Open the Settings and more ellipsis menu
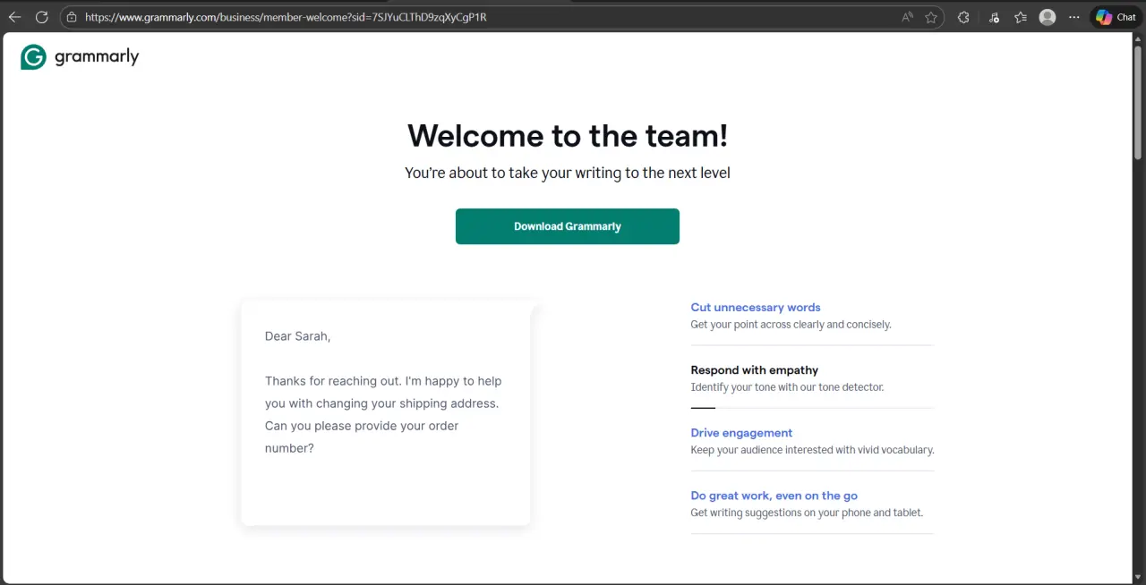 pyautogui.click(x=1074, y=17)
